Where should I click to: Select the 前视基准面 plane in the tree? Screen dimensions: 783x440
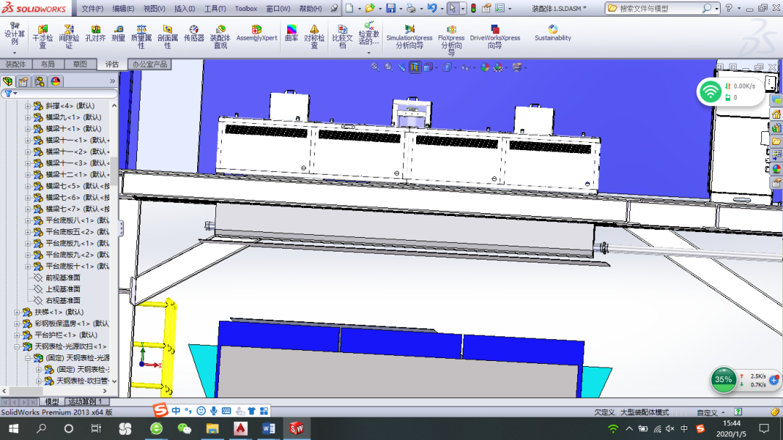coord(62,278)
